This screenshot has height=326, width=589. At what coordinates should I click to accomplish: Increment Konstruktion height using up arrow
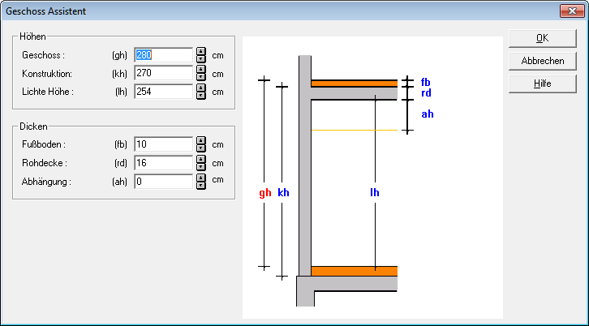pos(200,70)
